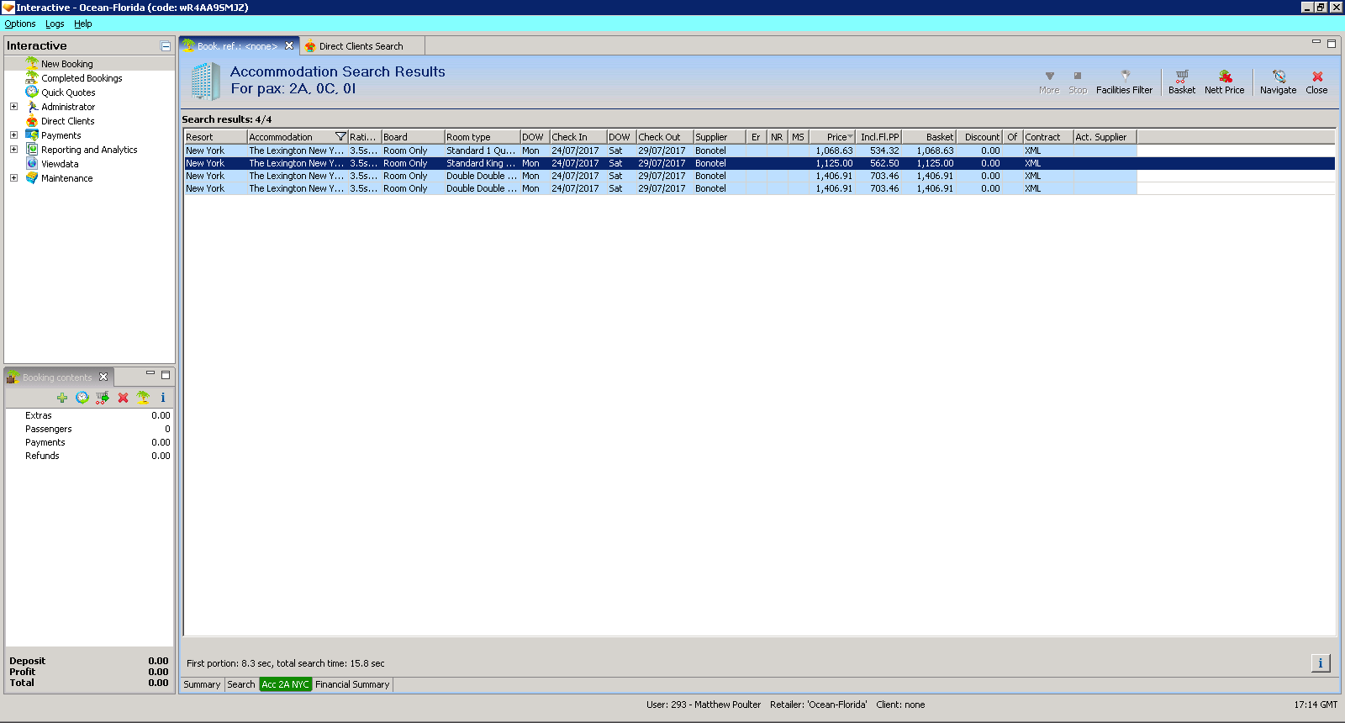Open the Options menu
This screenshot has height=723, width=1345.
20,24
